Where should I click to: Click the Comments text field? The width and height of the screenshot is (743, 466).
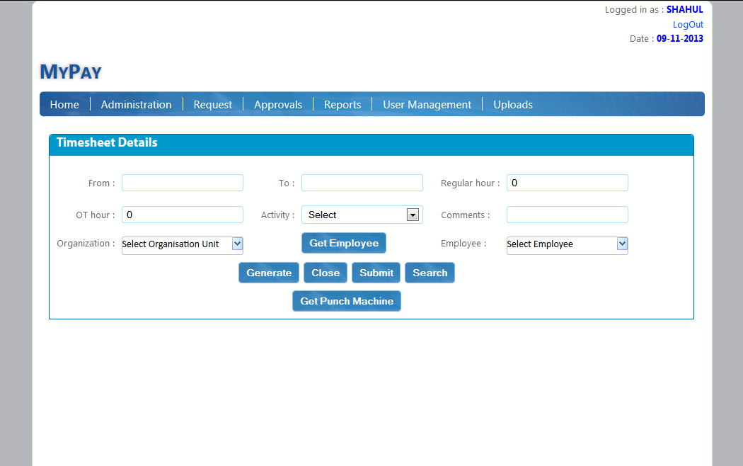568,215
